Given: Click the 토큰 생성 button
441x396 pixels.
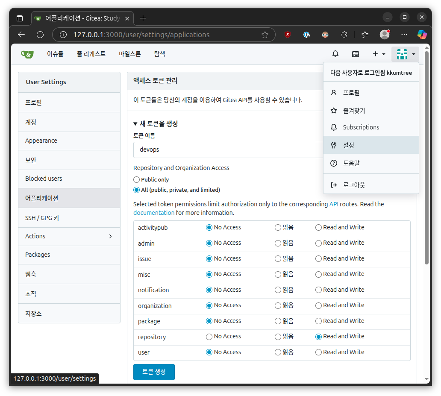Looking at the screenshot, I should pyautogui.click(x=154, y=372).
